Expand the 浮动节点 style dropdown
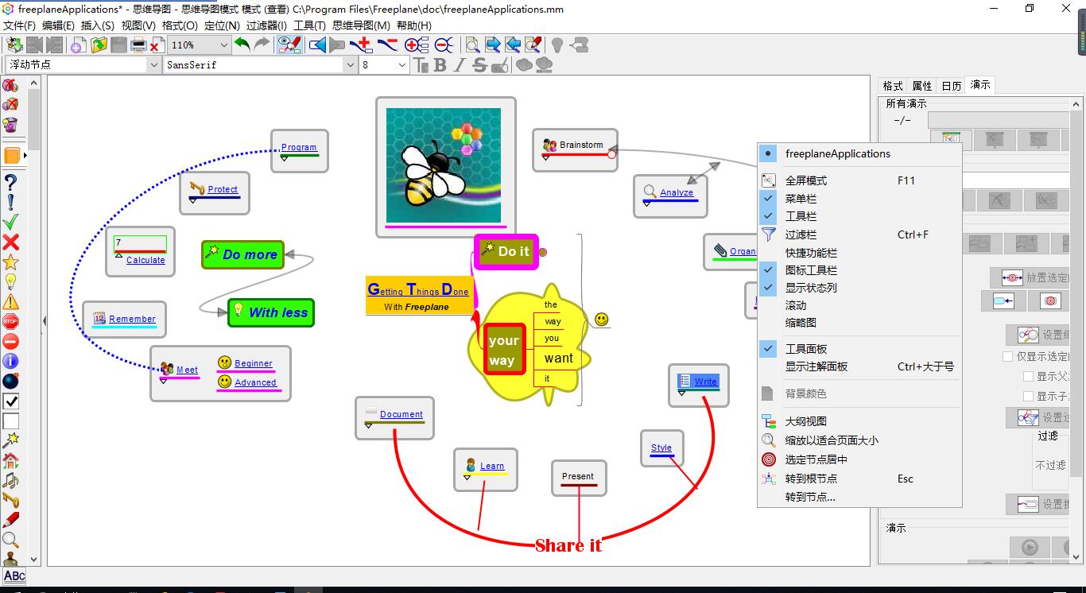This screenshot has width=1086, height=593. click(x=153, y=65)
